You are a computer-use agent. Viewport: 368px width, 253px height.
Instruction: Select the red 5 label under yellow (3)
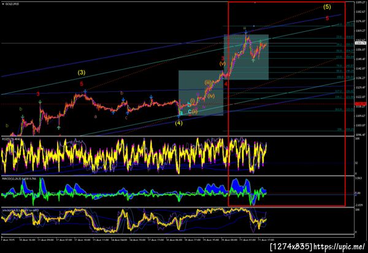[x=81, y=84]
